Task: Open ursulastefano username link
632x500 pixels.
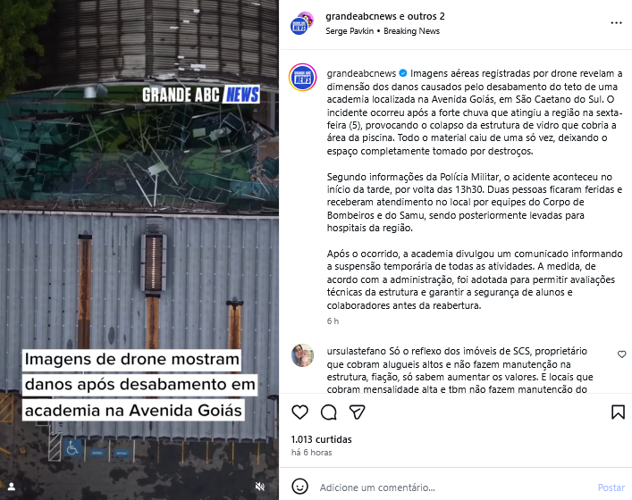Action: click(357, 351)
